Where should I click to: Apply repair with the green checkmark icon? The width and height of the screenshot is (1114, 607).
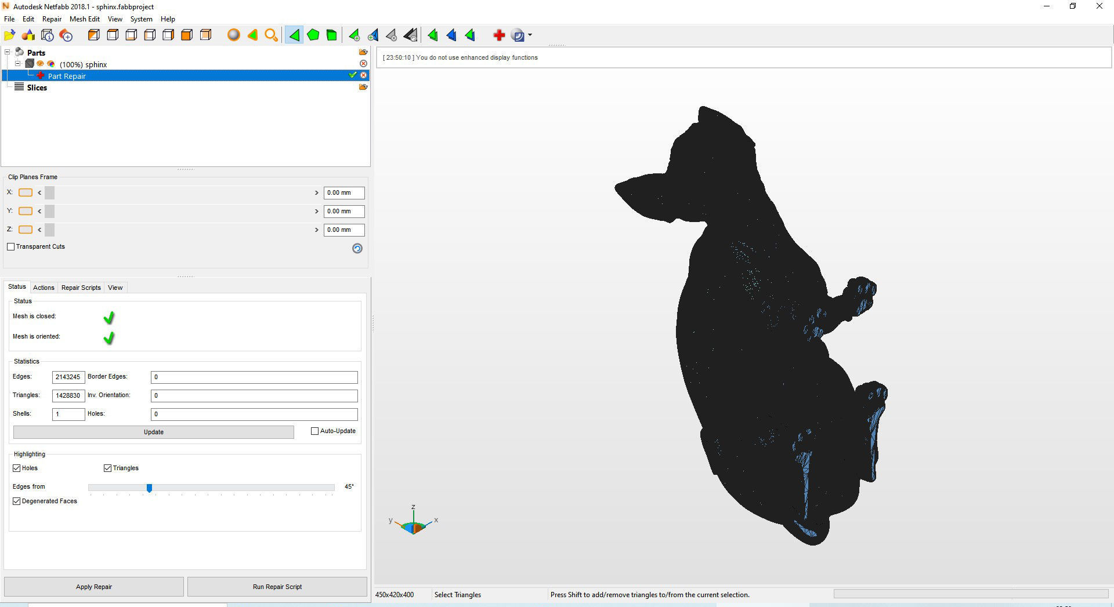click(352, 75)
